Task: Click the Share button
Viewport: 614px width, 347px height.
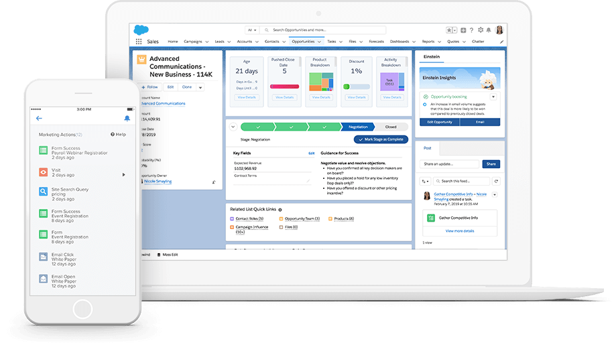Action: (491, 164)
